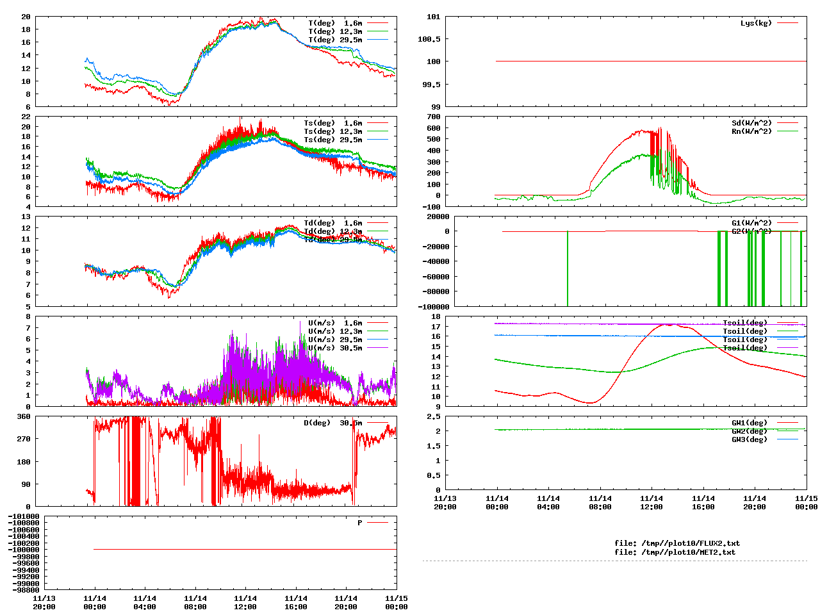Click the U(m/s) 1.6m legend label
The width and height of the screenshot is (820, 615).
tap(335, 323)
